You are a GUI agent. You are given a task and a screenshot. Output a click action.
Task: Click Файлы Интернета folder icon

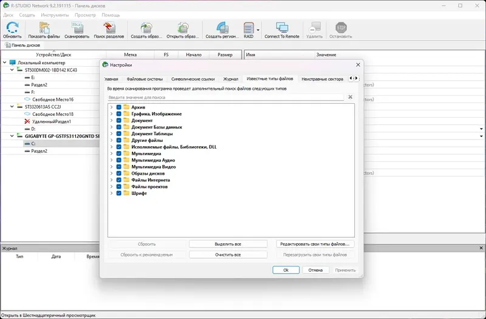coord(126,180)
